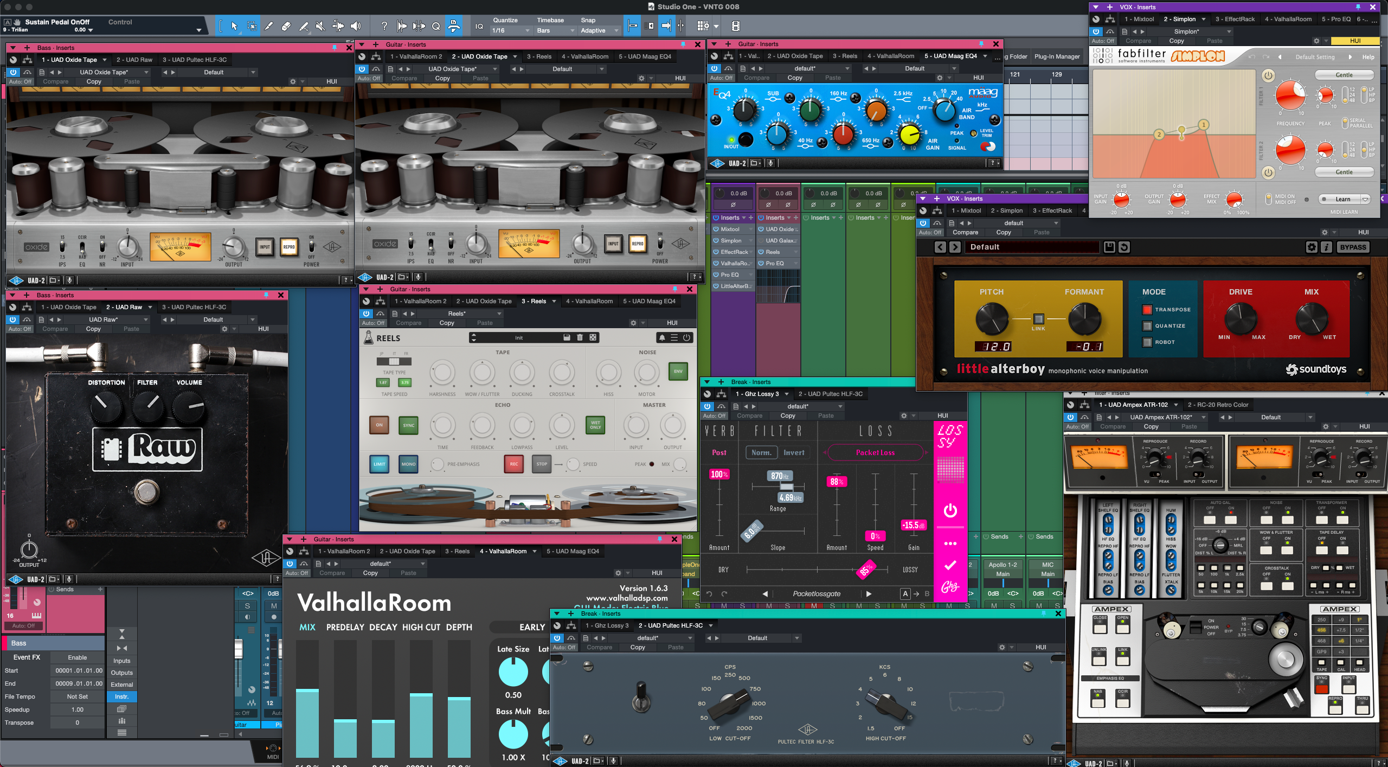
Task: Delete the Reels preset with the trash icon
Action: [x=580, y=337]
